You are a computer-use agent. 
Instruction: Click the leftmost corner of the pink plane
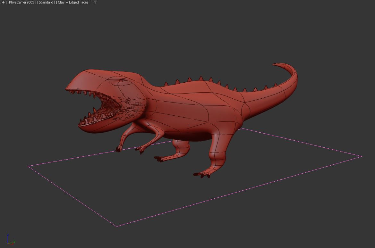[x=29, y=166]
